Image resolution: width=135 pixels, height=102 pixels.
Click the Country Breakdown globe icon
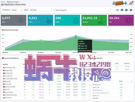click(x=3, y=58)
